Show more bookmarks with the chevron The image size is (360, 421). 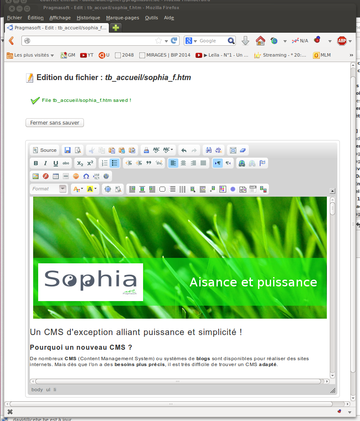352,55
